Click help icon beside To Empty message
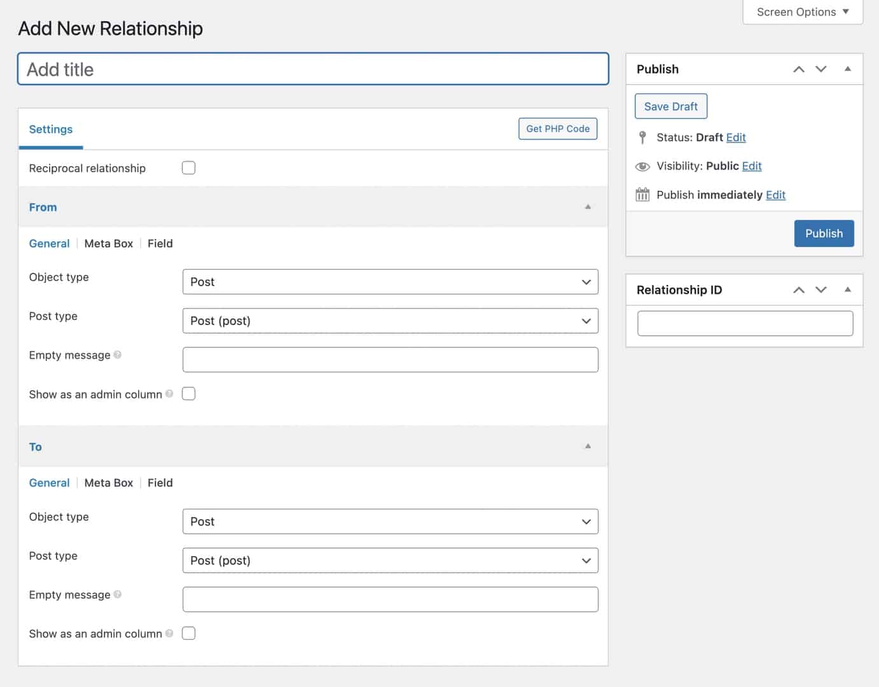 [117, 595]
